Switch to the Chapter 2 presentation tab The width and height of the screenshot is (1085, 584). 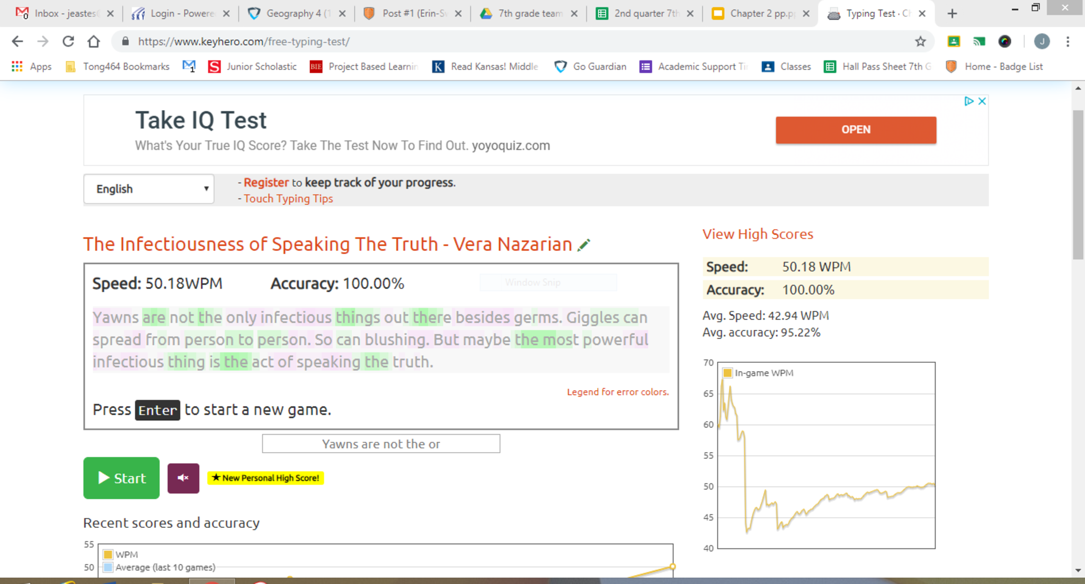(760, 13)
